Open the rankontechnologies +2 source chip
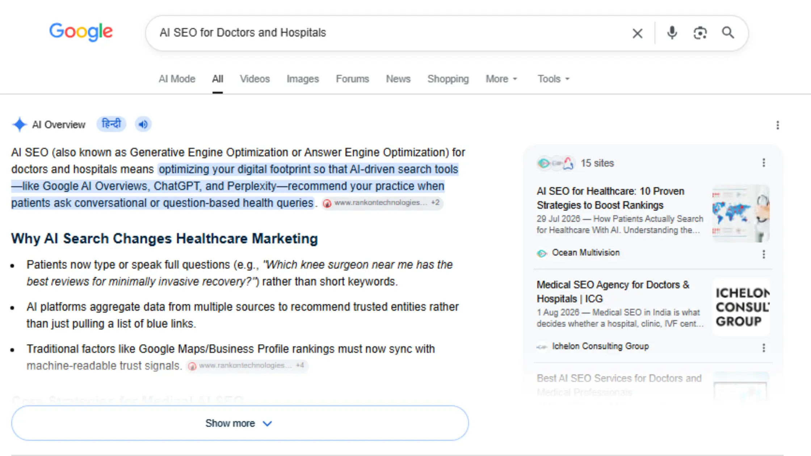Image resolution: width=811 pixels, height=456 pixels. coord(382,203)
